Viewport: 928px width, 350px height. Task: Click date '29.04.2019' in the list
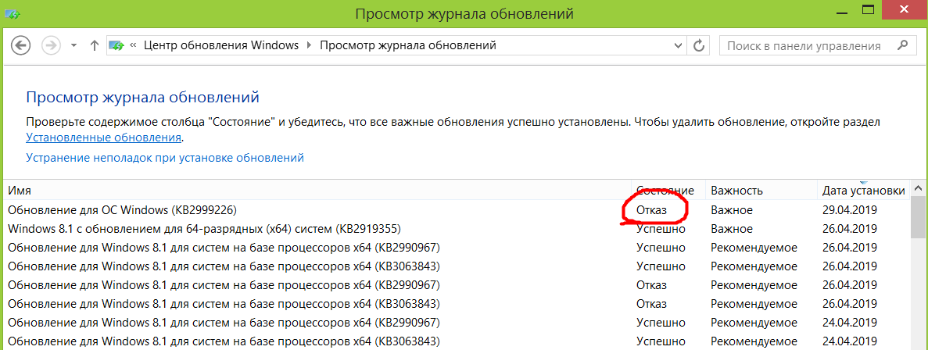850,210
